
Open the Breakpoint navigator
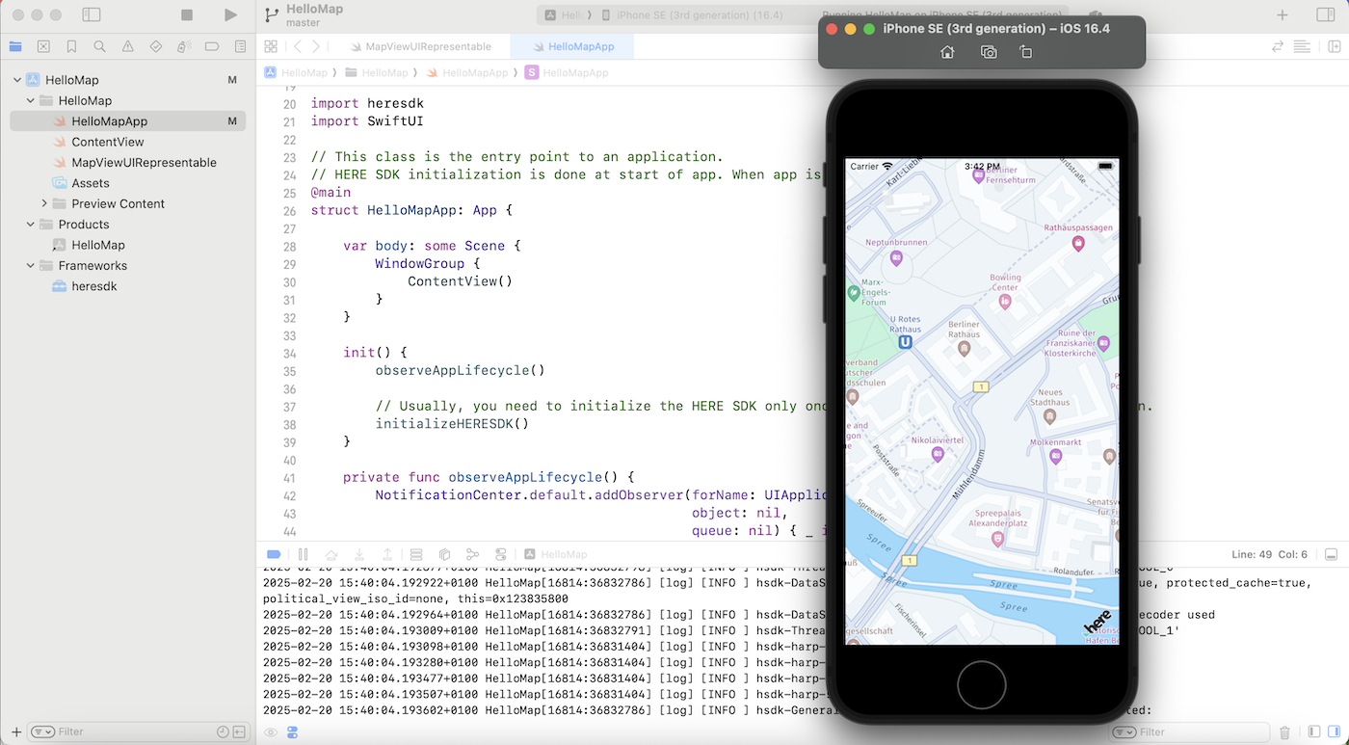212,46
